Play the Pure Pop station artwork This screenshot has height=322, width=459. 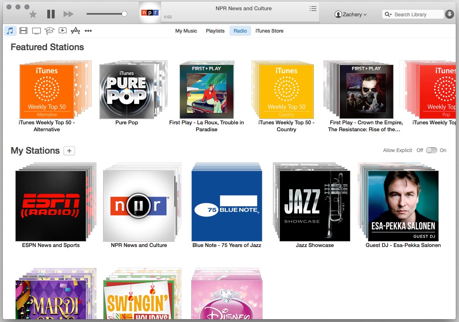127,91
